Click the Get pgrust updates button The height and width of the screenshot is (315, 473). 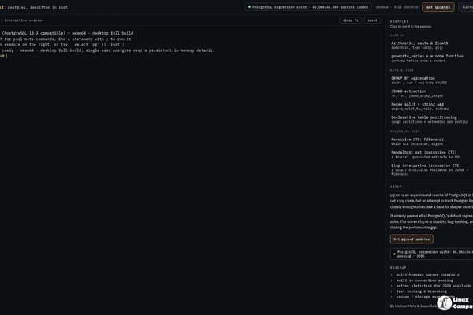412,239
